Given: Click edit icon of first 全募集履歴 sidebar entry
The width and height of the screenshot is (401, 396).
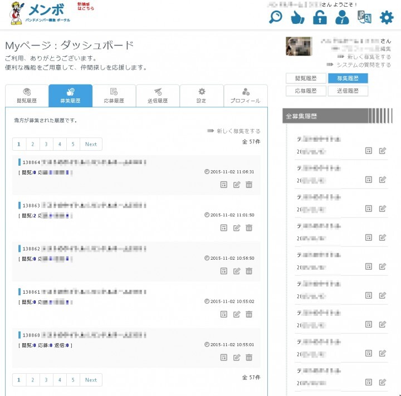Looking at the screenshot, I should (382, 151).
